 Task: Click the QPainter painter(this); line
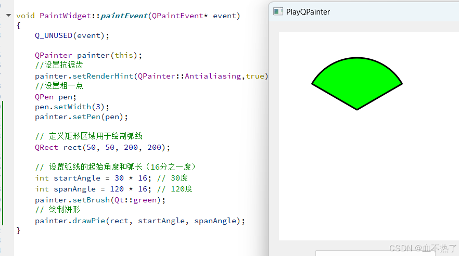[88, 55]
